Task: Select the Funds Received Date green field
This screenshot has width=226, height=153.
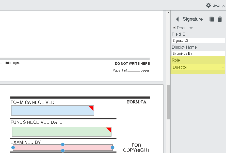Action: coord(58,132)
